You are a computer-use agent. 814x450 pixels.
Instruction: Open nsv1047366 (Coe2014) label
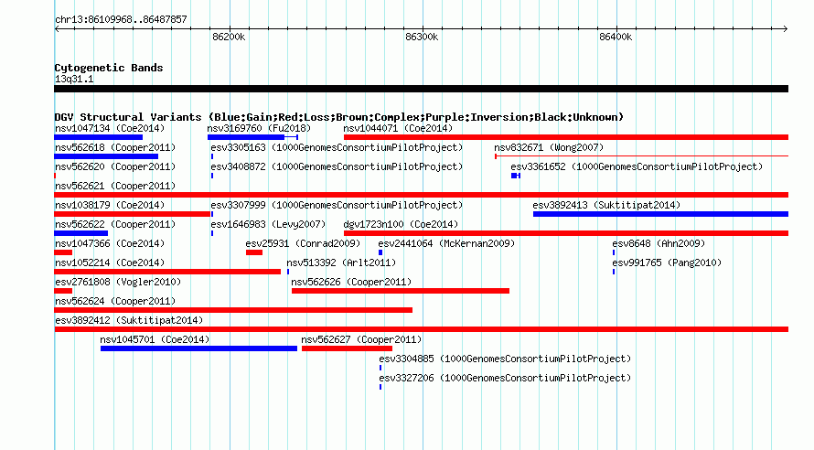110,243
